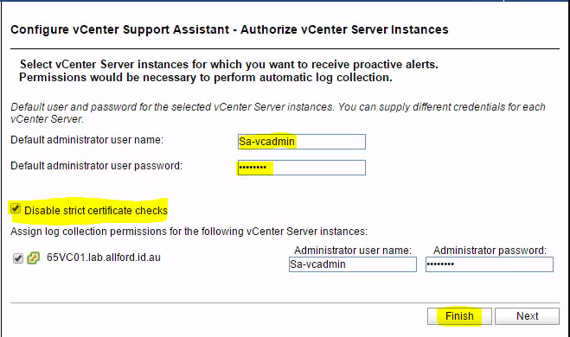This screenshot has width=570, height=337.
Task: Click the Administrator user name column label
Action: pyautogui.click(x=353, y=251)
